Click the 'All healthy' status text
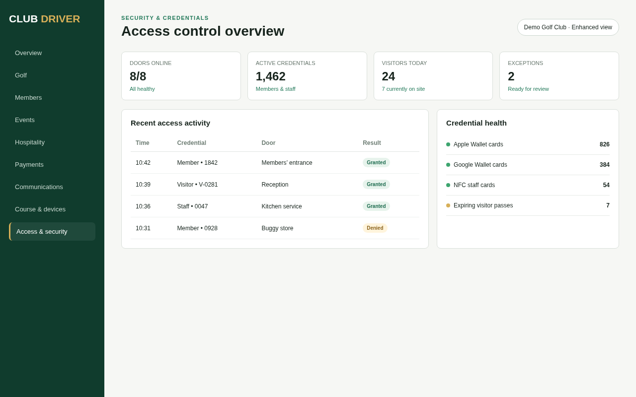Screen dimensions: 636x397 pos(142,89)
